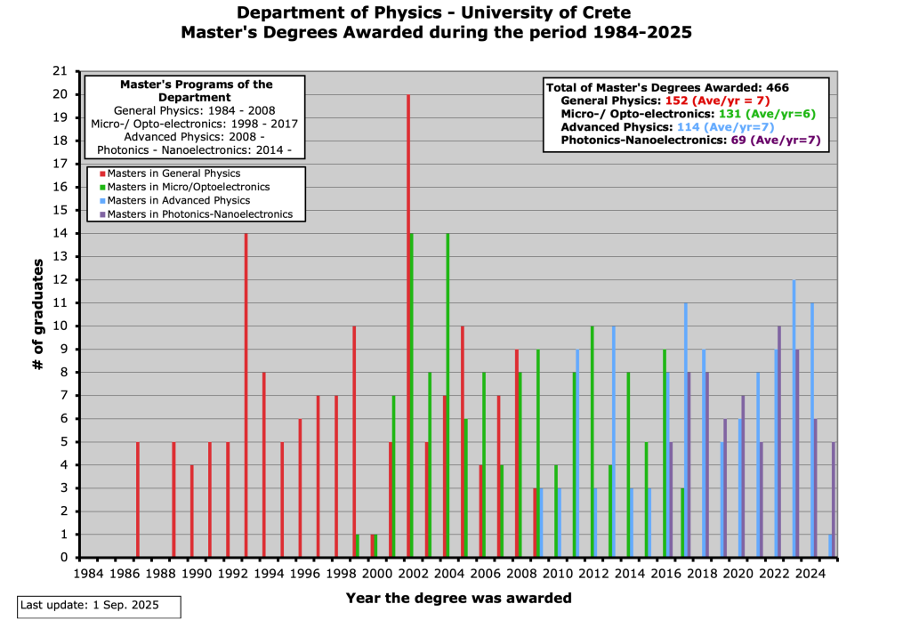Click the red 1993 bar reaching 14 graduates
Viewport: 911px width, 620px height.
point(246,395)
